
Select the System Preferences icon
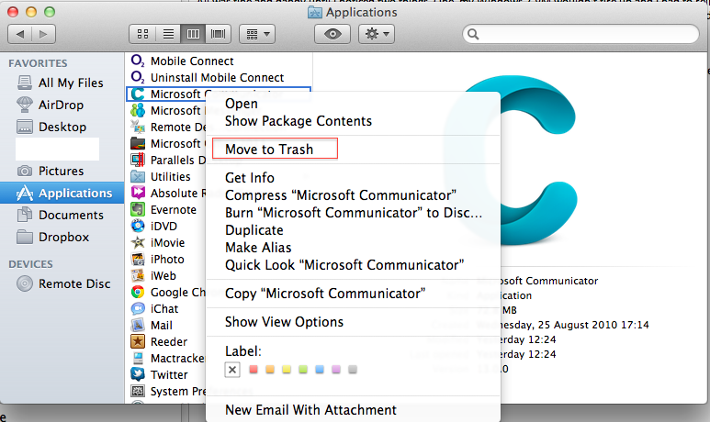point(138,391)
